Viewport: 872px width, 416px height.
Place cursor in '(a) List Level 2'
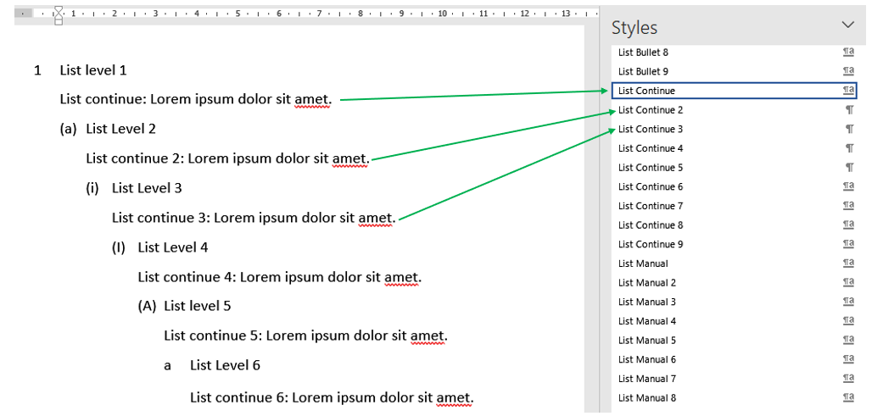pyautogui.click(x=108, y=130)
